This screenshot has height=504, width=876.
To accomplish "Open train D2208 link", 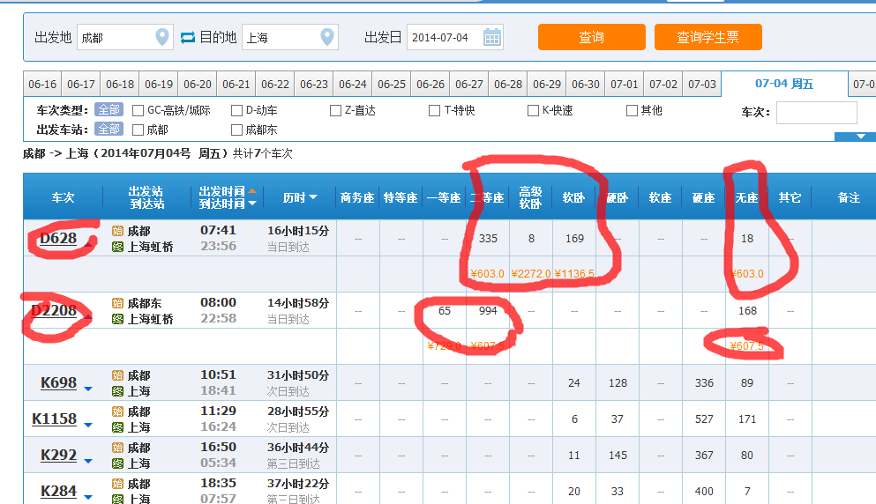I will (x=54, y=310).
